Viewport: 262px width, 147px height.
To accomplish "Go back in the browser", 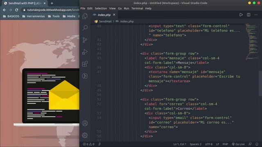I will click(x=5, y=10).
